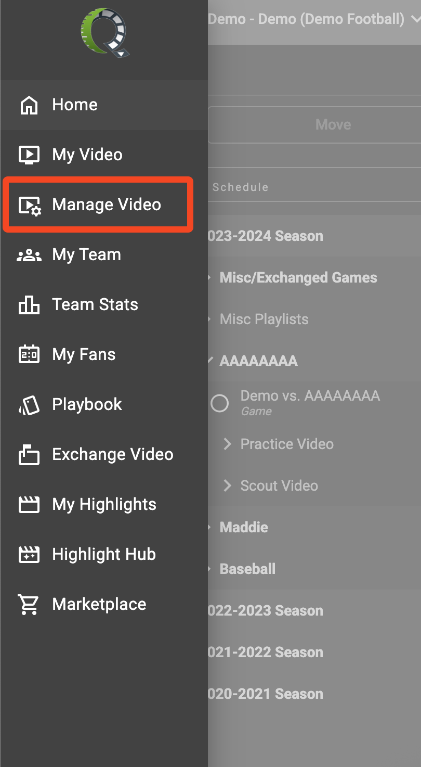Click the My Video play-screen icon
The width and height of the screenshot is (421, 767).
[29, 155]
